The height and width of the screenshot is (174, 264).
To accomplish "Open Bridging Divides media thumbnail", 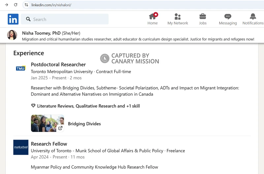I will [48, 123].
